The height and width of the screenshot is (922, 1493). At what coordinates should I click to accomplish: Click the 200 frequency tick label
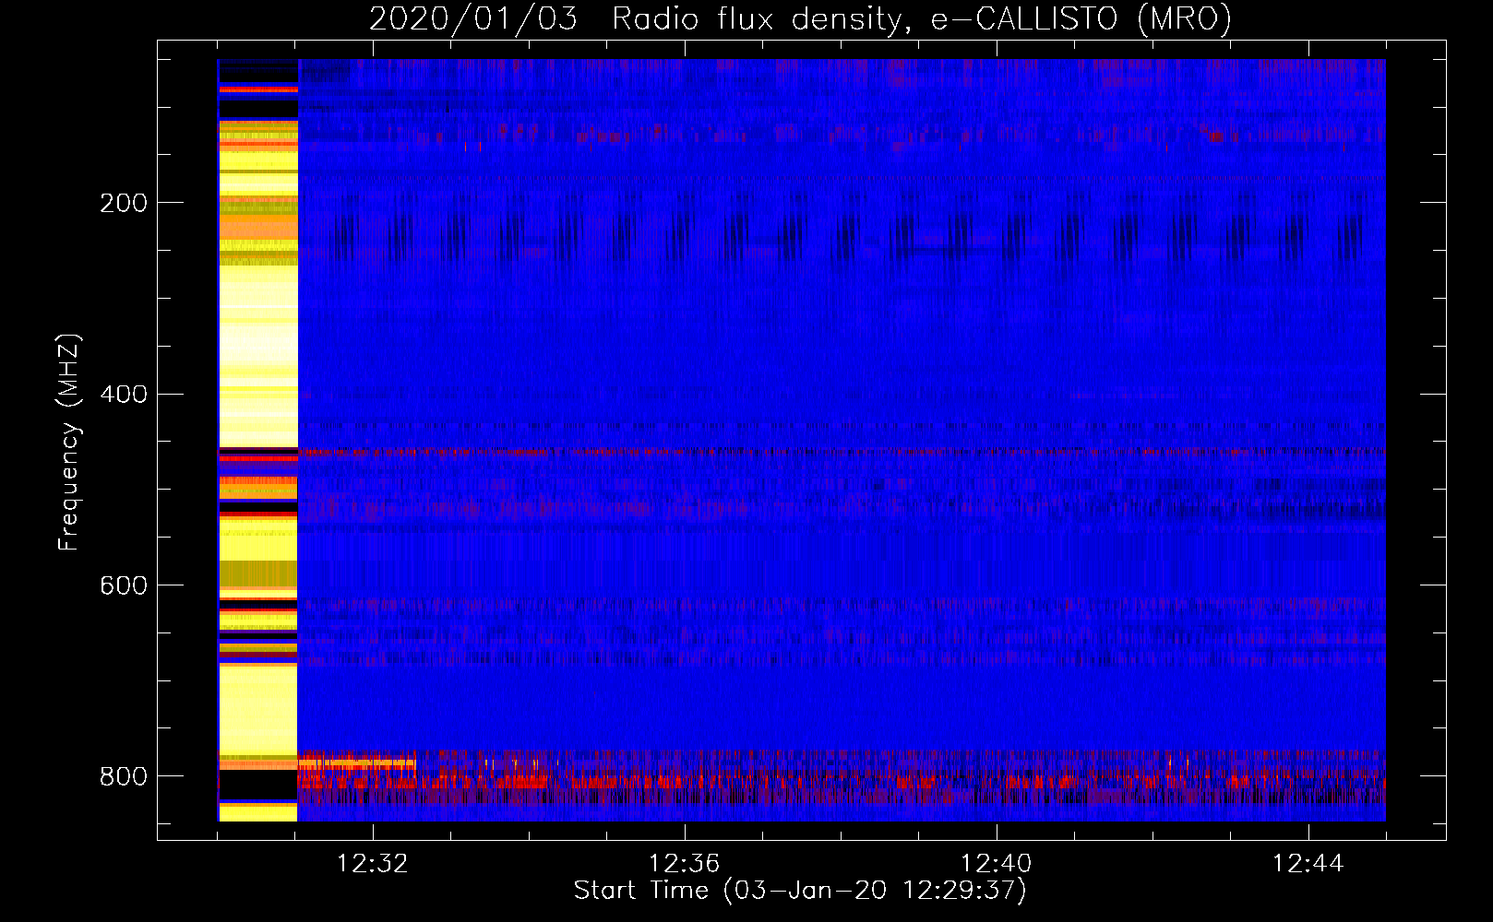click(x=124, y=203)
